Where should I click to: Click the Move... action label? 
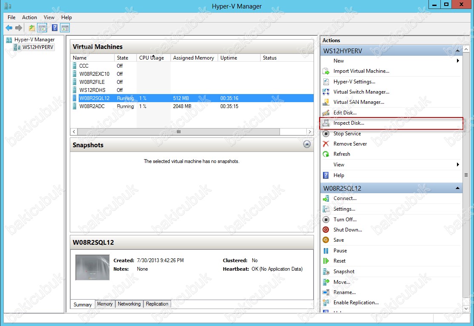[x=342, y=282]
